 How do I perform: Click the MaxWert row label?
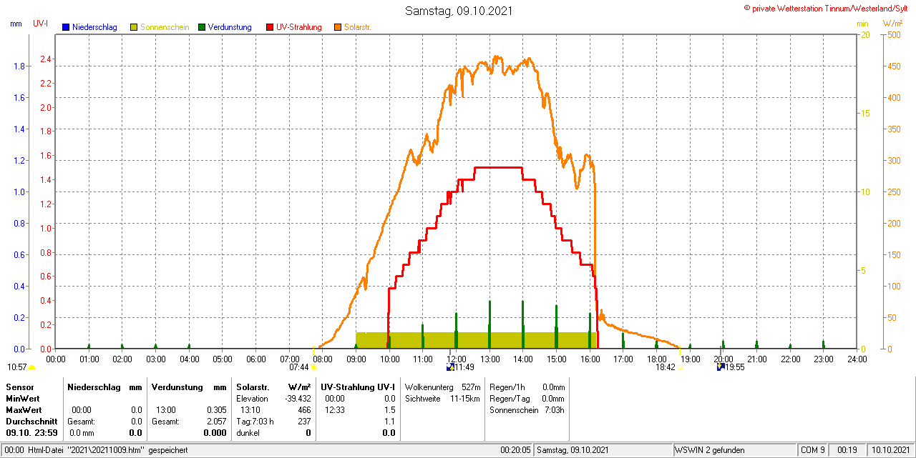24,410
